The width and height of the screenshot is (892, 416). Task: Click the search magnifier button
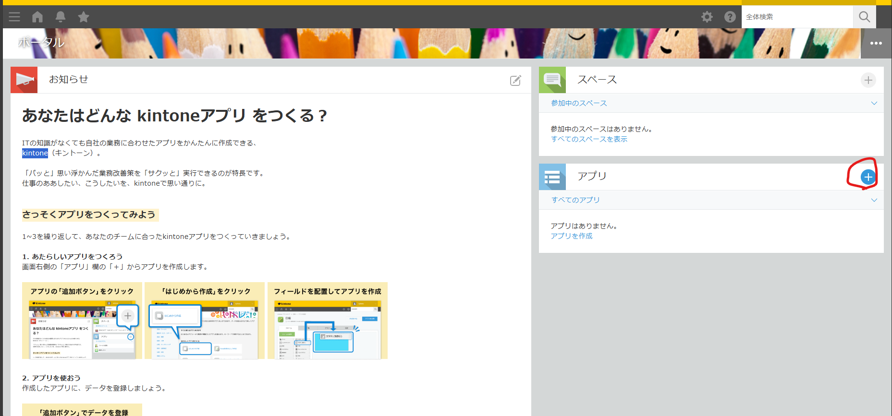coord(865,17)
